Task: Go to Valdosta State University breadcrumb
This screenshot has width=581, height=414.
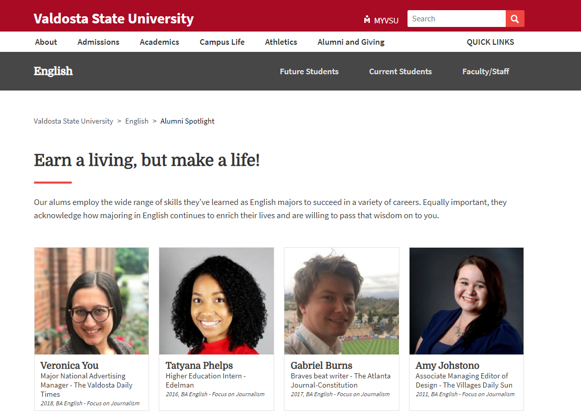Action: pyautogui.click(x=73, y=121)
